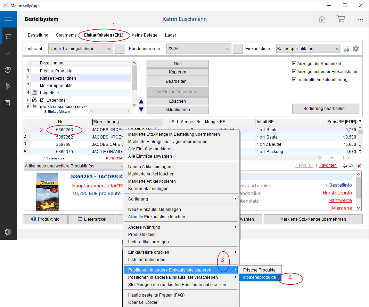369x307 pixels.
Task: Open the shopping cart in header
Action: pos(341,19)
